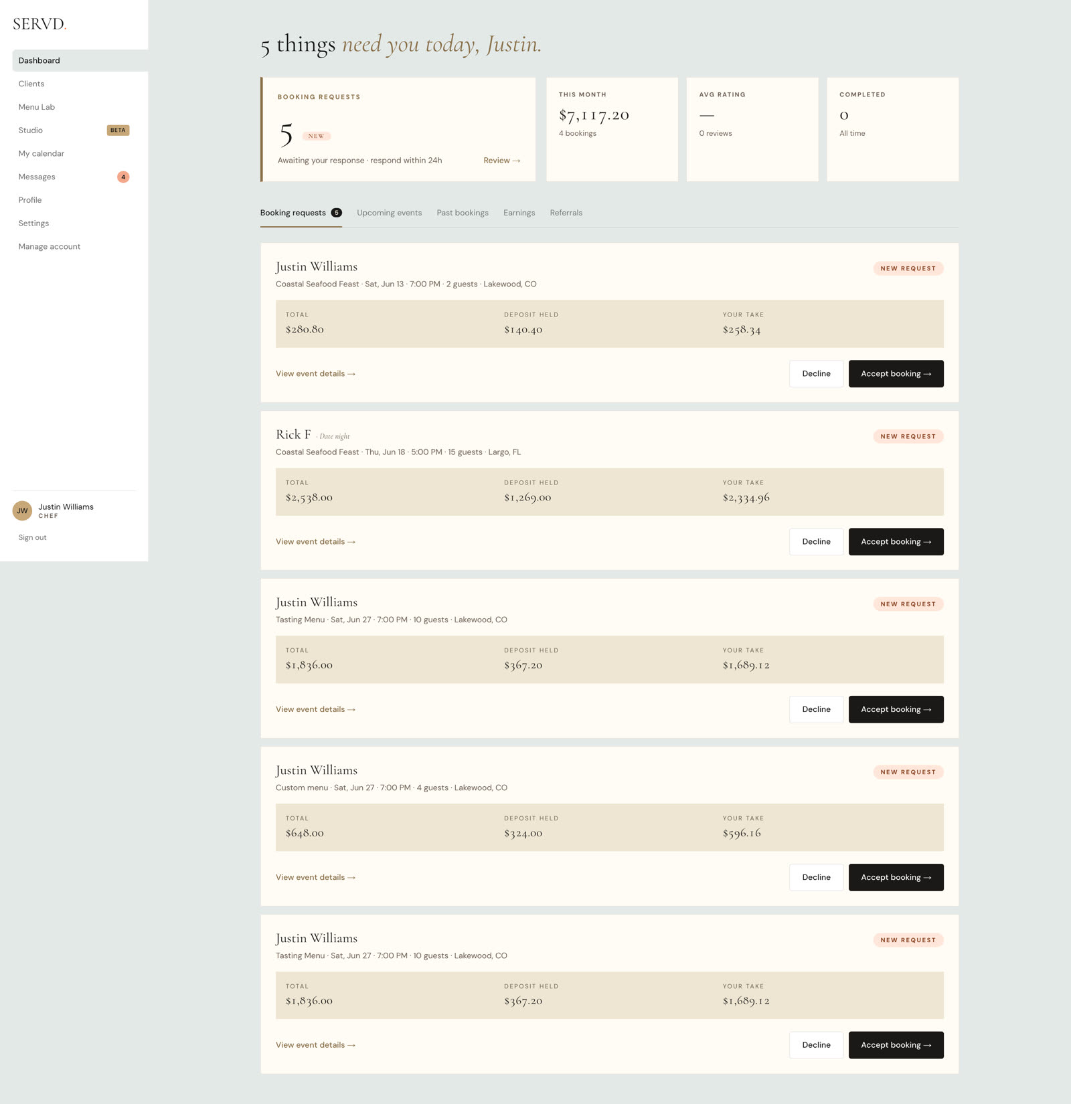Switch to Earnings tab
The width and height of the screenshot is (1071, 1104).
[x=519, y=213]
